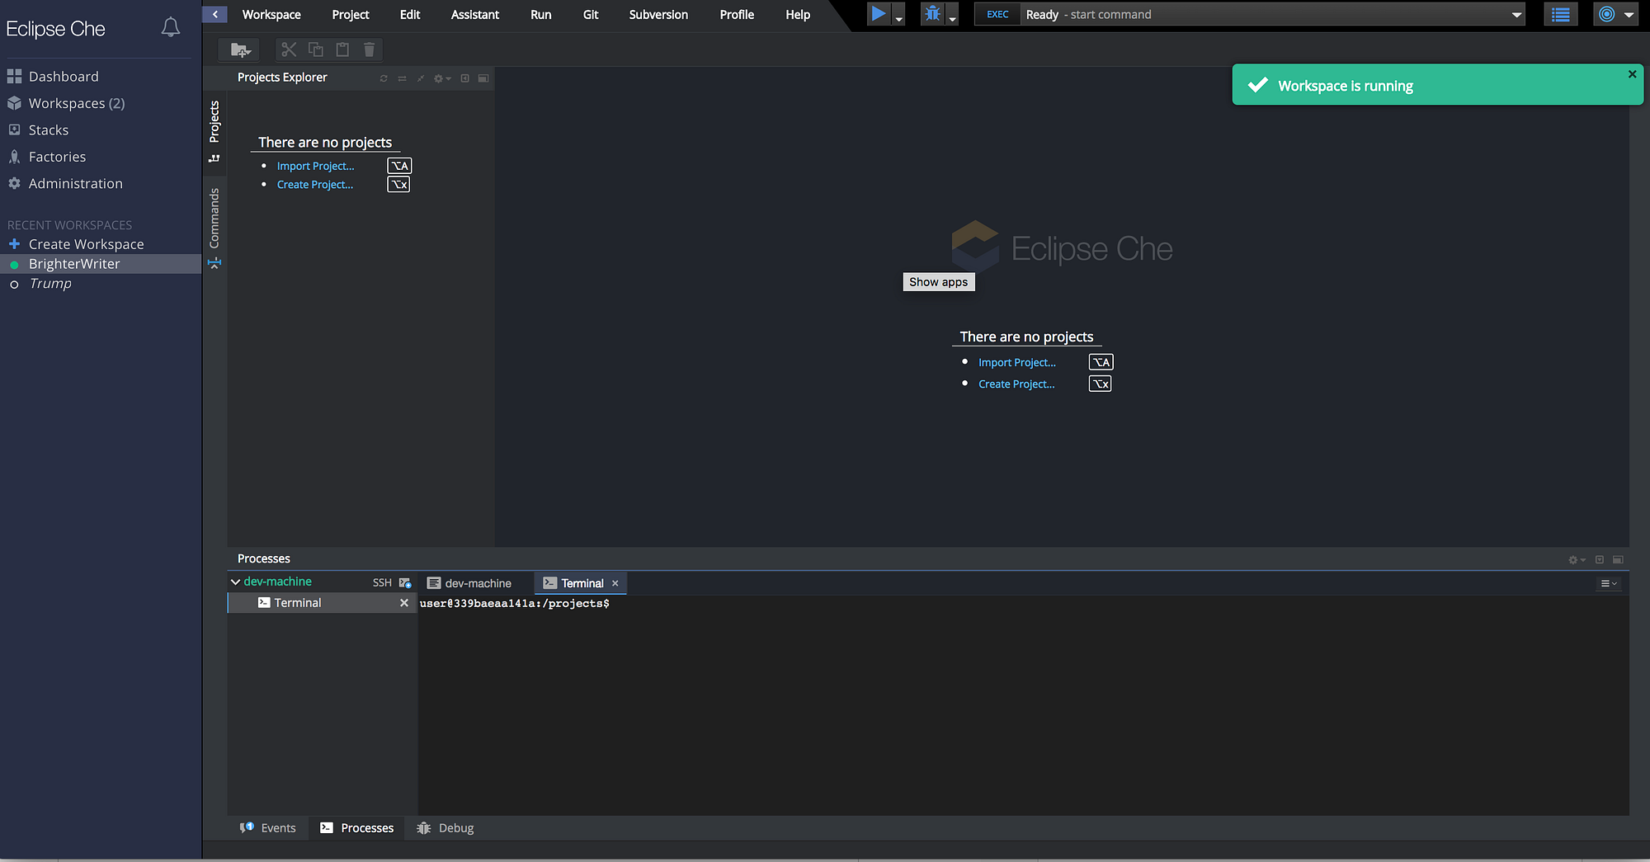Open the Projects Explorer gear settings dropdown
The height and width of the screenshot is (862, 1650).
[442, 78]
